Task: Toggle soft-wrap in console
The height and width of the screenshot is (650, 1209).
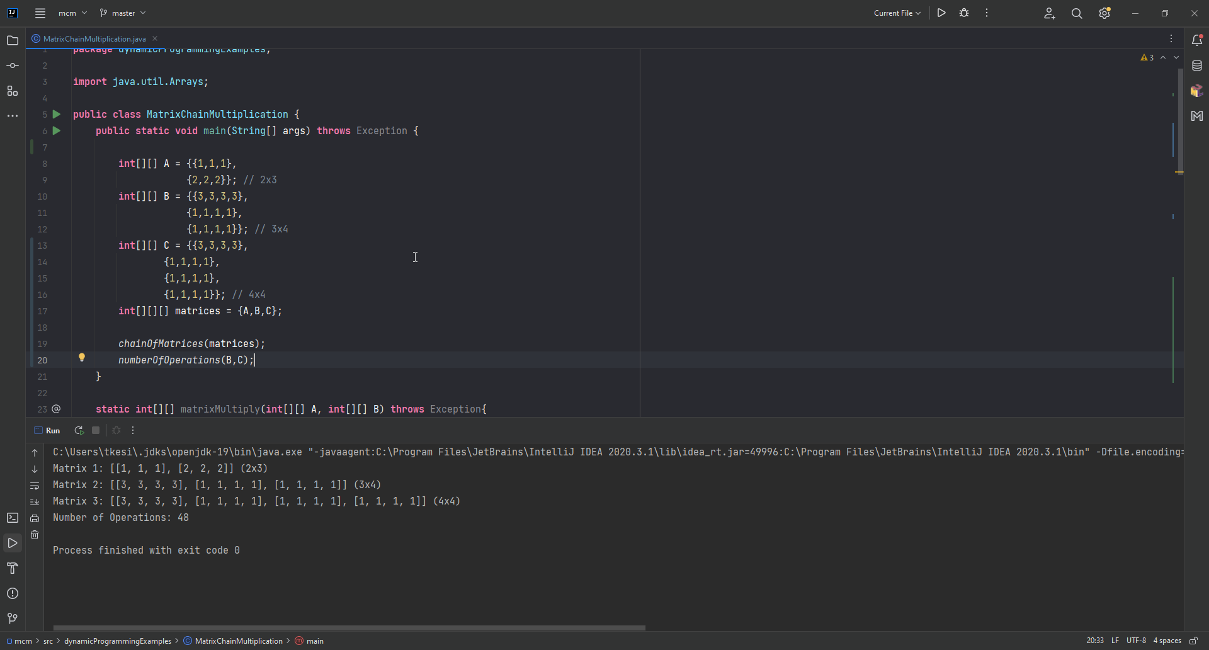Action: 35,486
